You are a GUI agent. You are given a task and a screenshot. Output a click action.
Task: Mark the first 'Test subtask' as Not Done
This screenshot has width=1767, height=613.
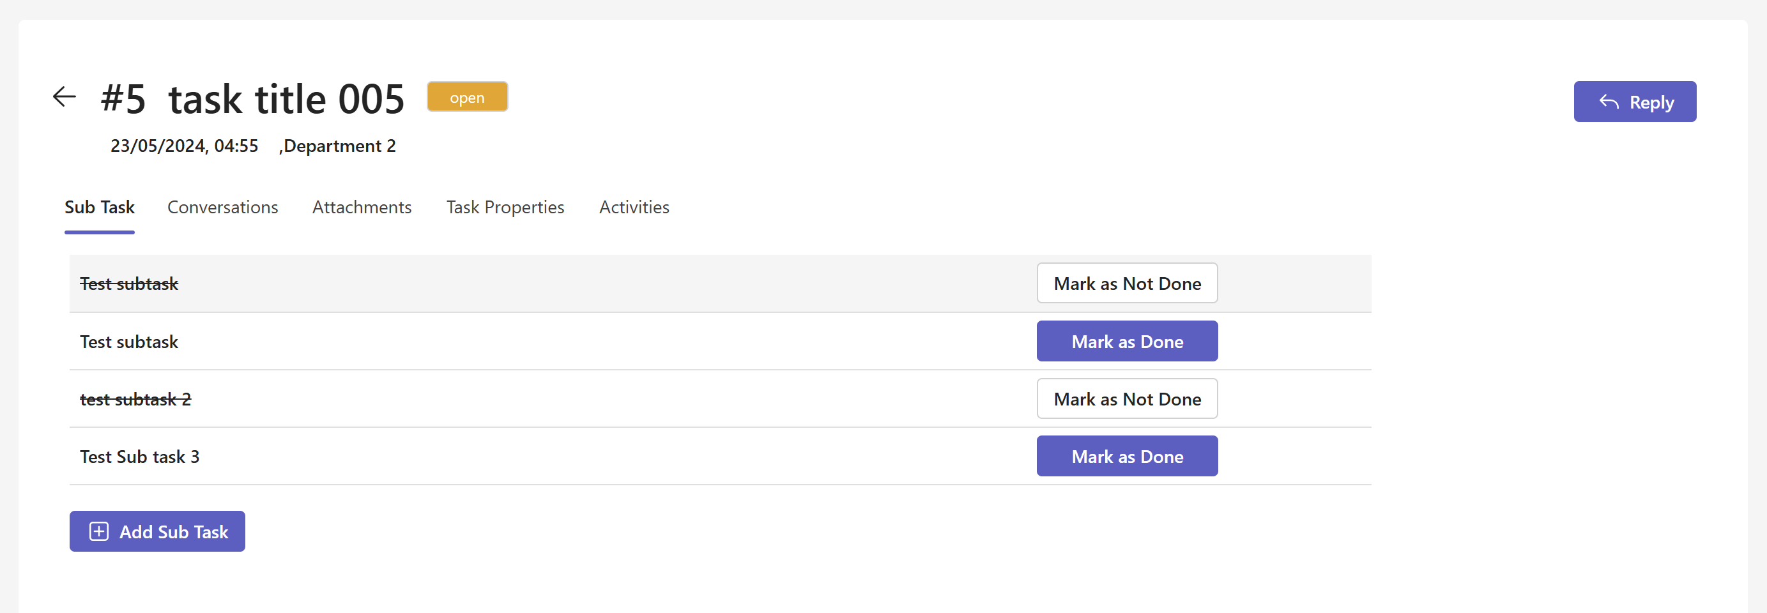click(x=1126, y=282)
